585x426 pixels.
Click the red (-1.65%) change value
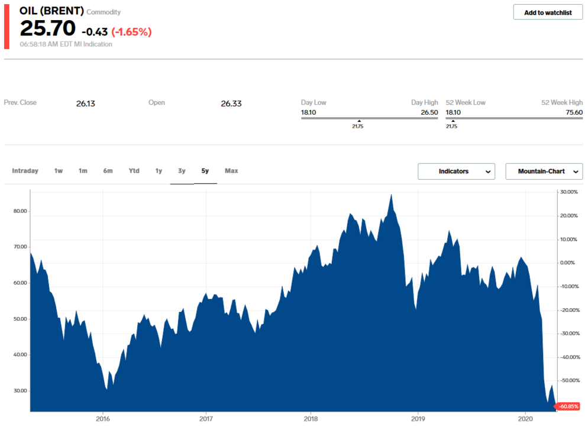pos(131,32)
